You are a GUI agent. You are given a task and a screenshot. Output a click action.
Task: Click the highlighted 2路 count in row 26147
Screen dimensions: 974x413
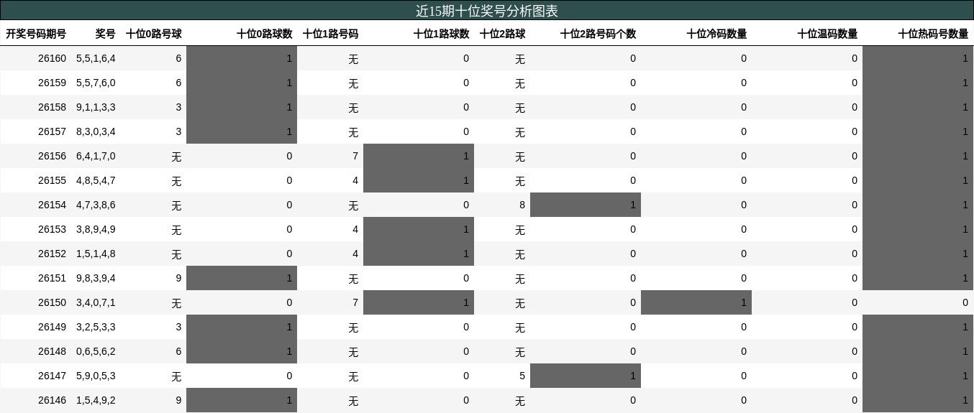point(586,376)
